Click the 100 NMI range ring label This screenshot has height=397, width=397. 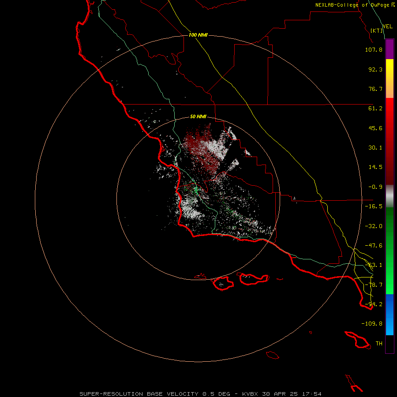(198, 35)
